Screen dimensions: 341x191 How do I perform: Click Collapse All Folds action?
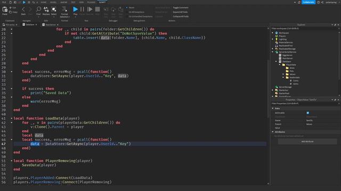[x=181, y=16]
